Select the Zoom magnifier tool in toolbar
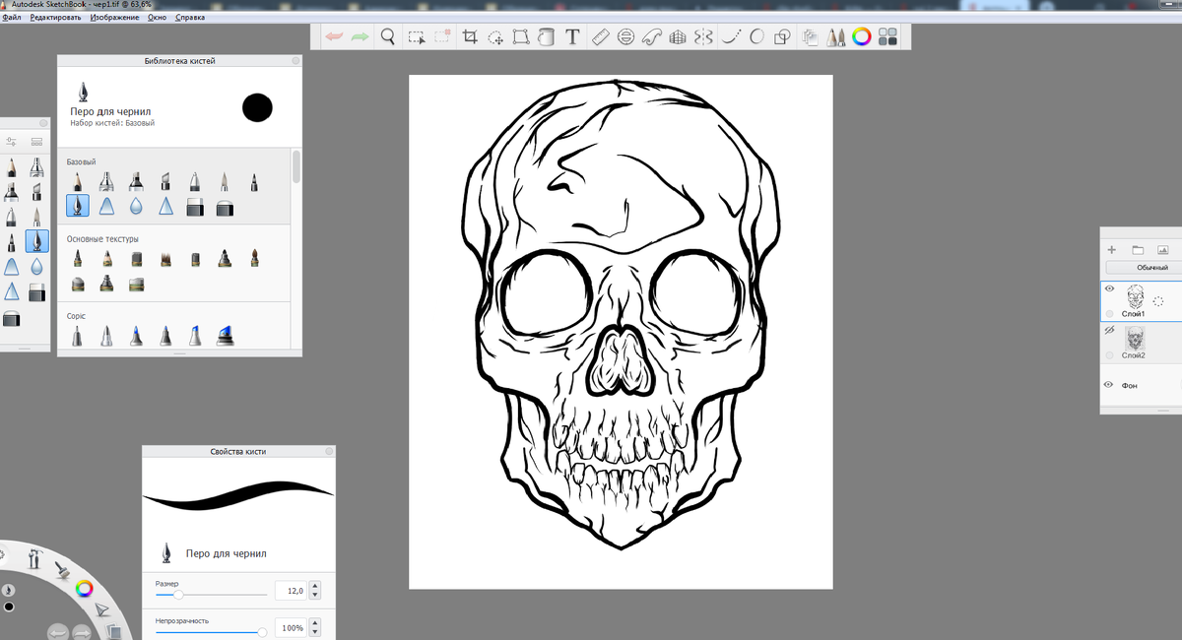Viewport: 1182px width, 640px height. [388, 37]
